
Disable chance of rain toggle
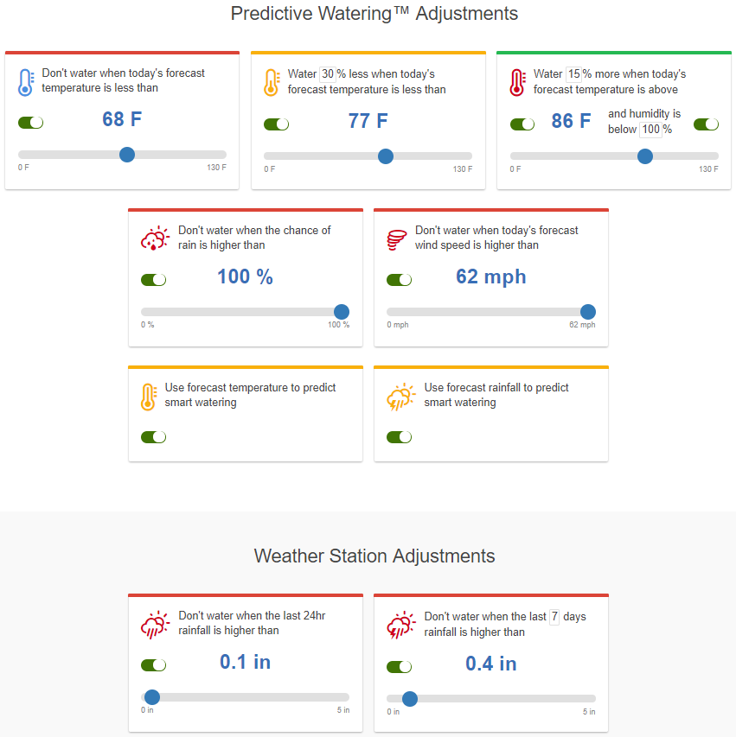tap(153, 280)
